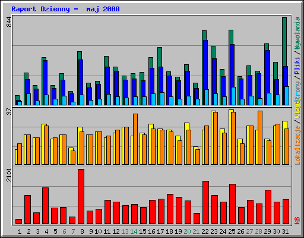
Task: Click the day 13 axis label
Action: pos(125,231)
